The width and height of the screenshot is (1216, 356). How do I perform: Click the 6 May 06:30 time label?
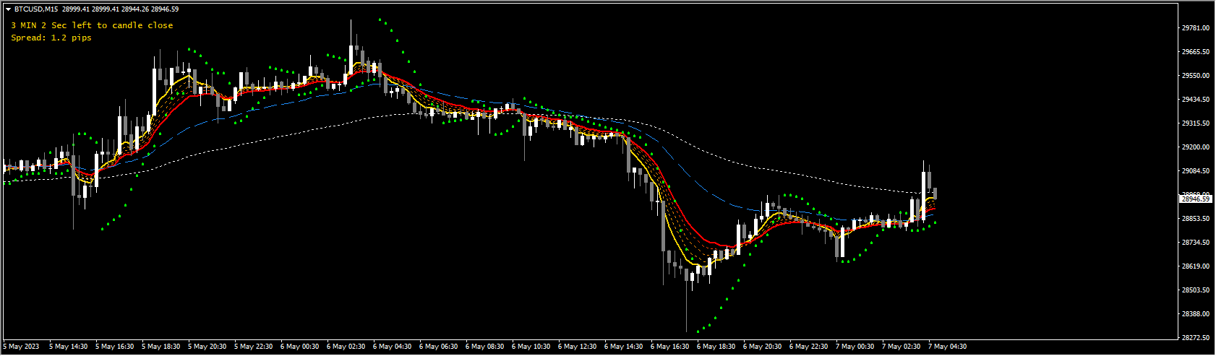tap(439, 347)
